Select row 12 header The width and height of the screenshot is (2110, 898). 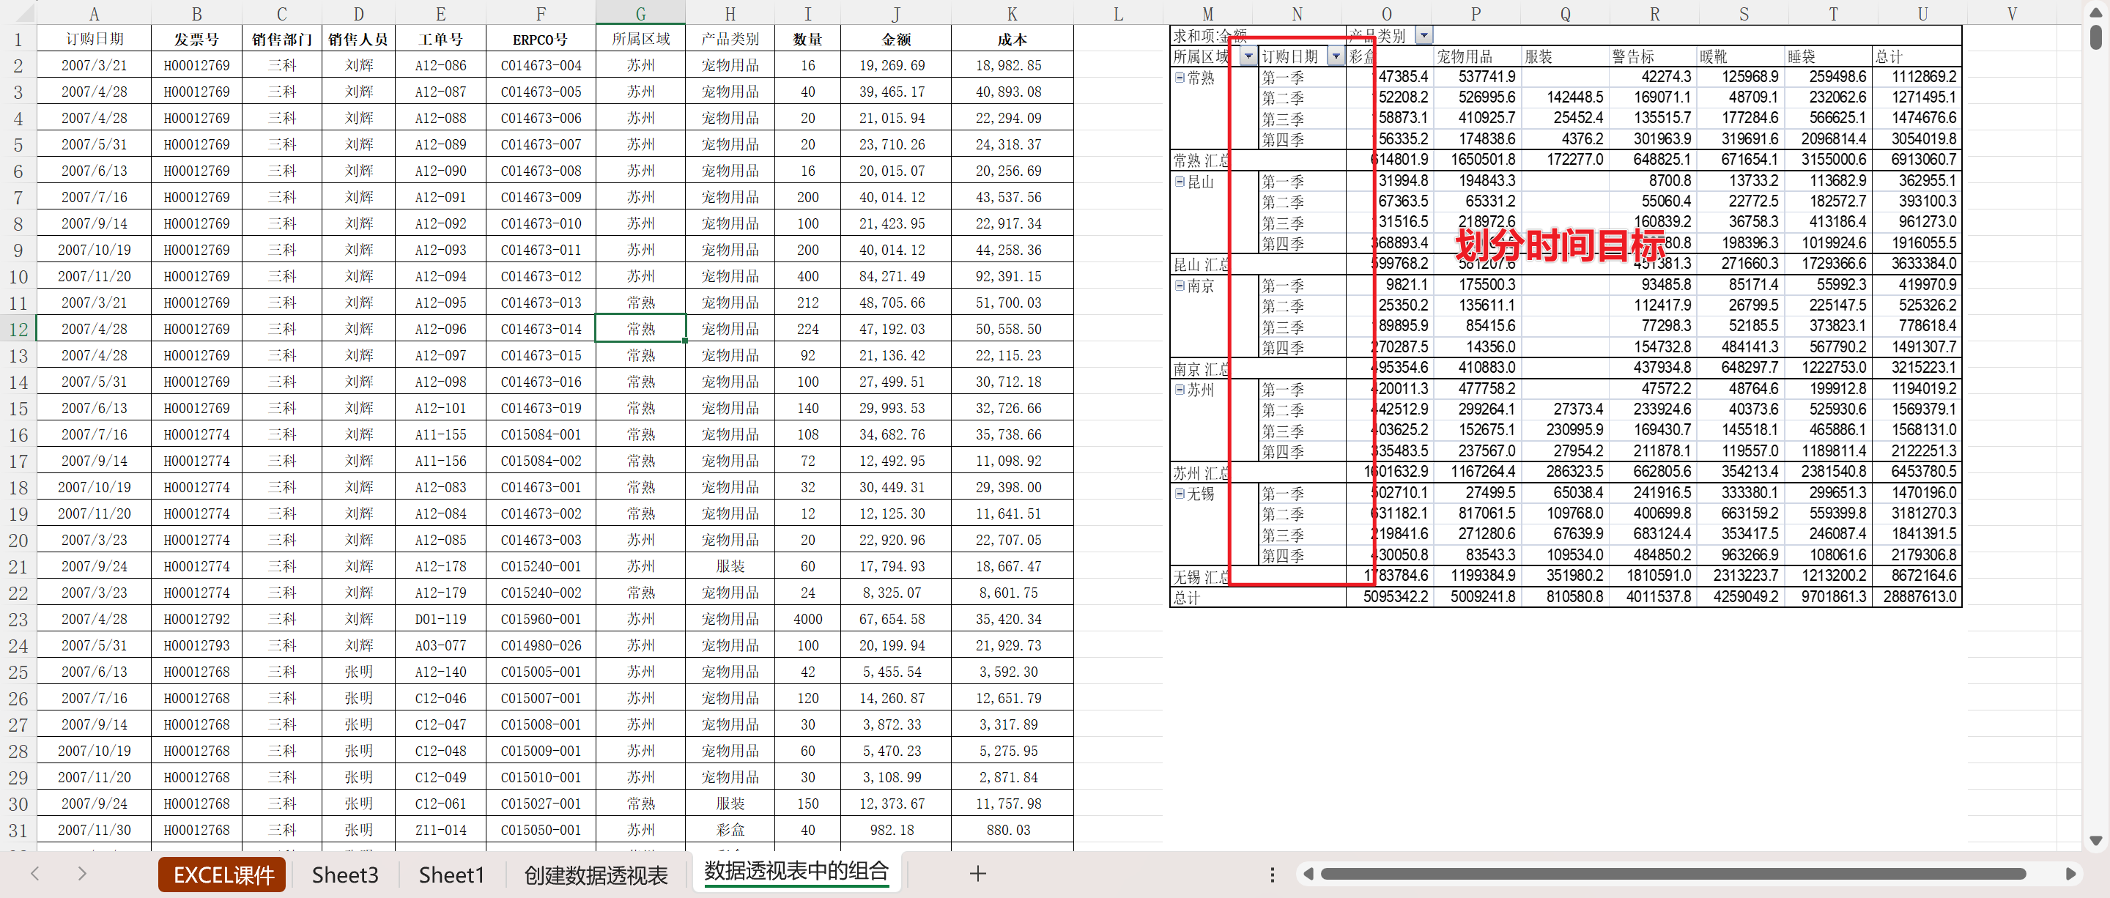18,329
